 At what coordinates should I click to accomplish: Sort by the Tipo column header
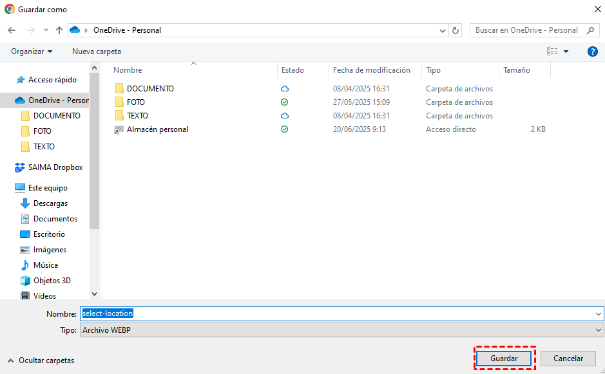coord(434,70)
